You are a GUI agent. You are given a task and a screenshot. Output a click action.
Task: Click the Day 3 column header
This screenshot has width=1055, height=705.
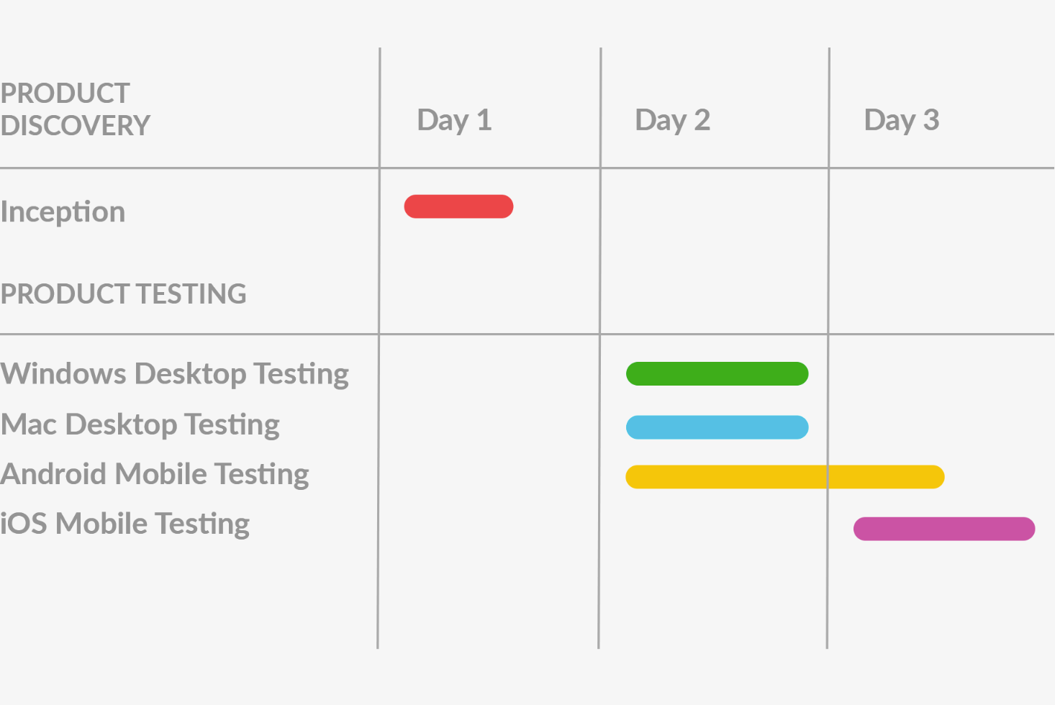point(902,120)
